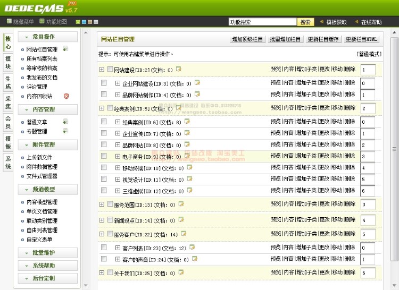399x290 pixels.
Task: Click the 功能地图 icon in top bar
Action: tap(42, 21)
